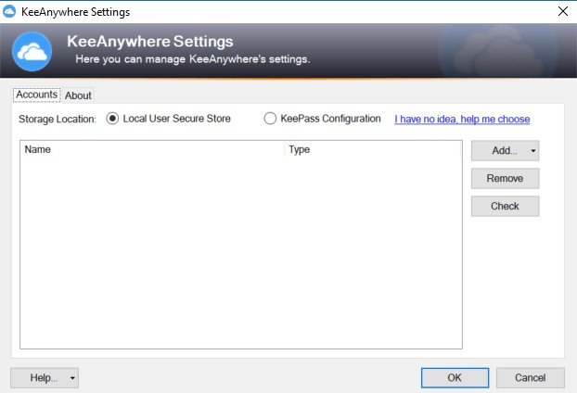Click the Help... button

coord(39,378)
